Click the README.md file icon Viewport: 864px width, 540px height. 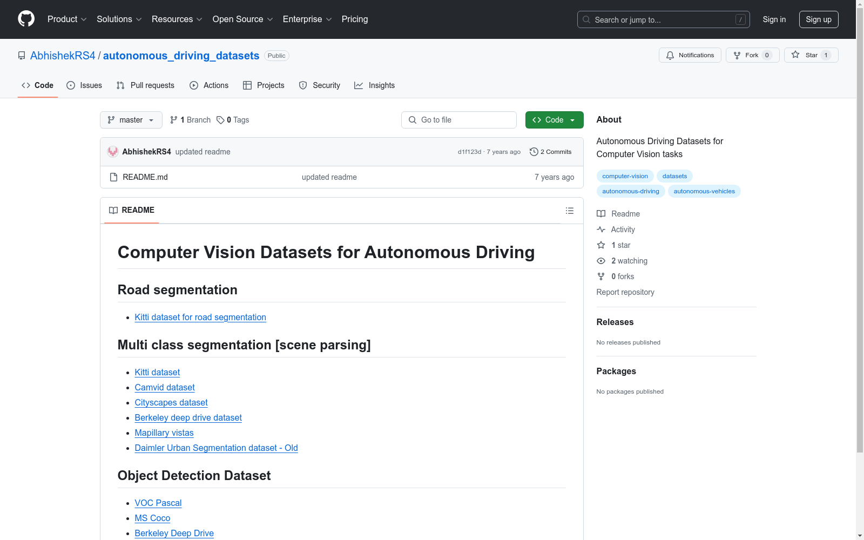(113, 177)
